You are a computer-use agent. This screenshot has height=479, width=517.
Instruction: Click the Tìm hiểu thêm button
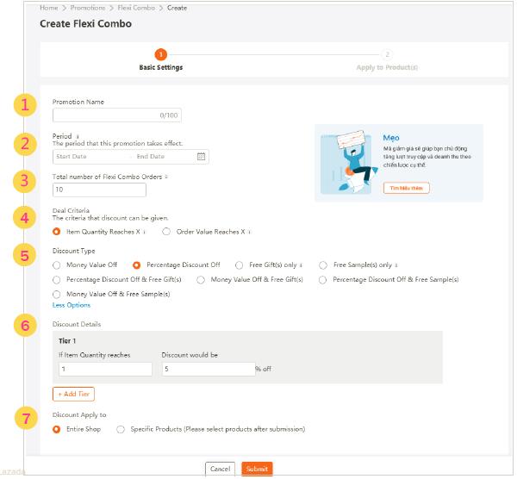coord(406,188)
